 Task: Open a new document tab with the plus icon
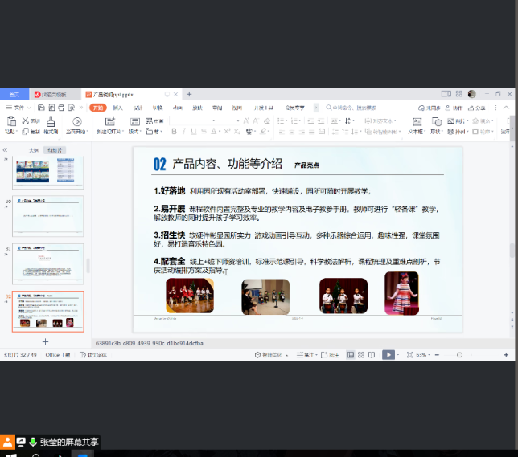click(190, 94)
